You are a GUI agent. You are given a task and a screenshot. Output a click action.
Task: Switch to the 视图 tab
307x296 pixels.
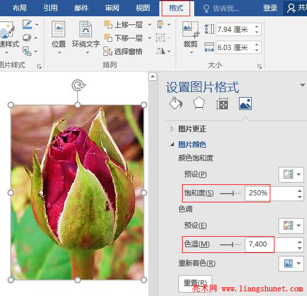click(x=143, y=8)
